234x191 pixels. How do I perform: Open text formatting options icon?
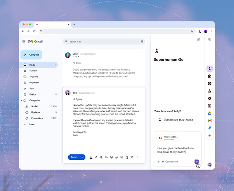91,157
